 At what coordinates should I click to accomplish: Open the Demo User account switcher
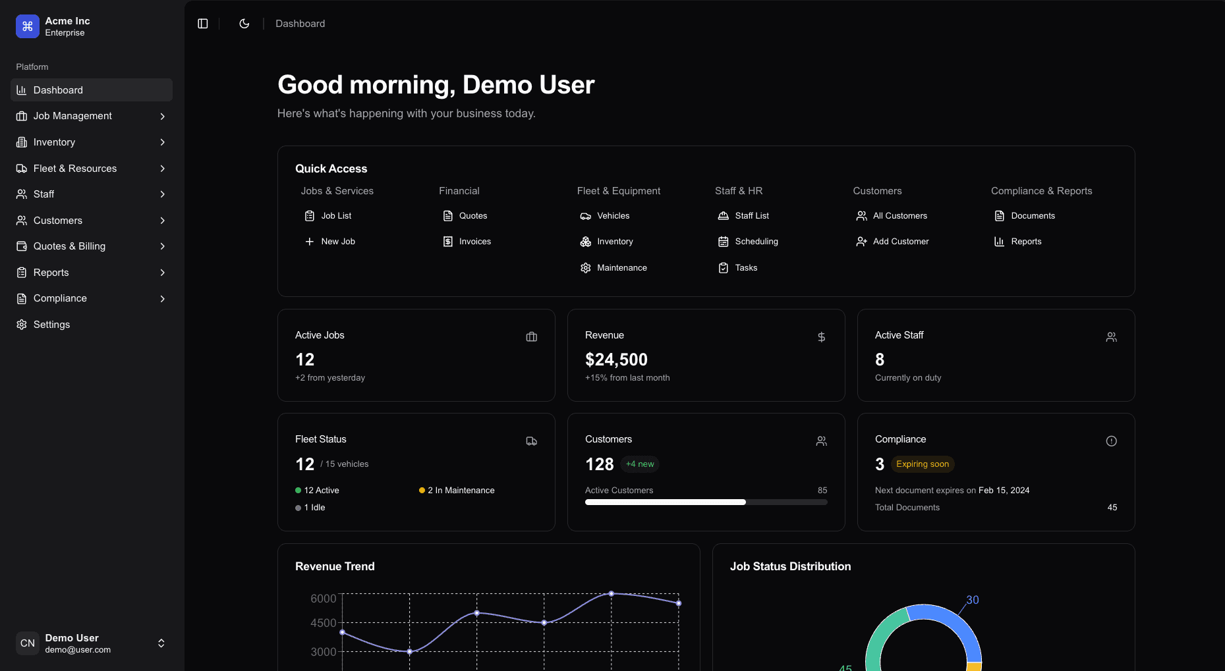point(92,643)
